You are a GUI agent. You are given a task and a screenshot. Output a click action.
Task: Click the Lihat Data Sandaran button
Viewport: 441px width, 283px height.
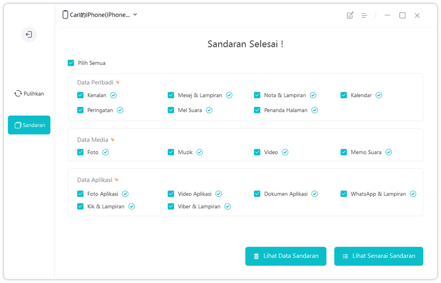point(286,256)
